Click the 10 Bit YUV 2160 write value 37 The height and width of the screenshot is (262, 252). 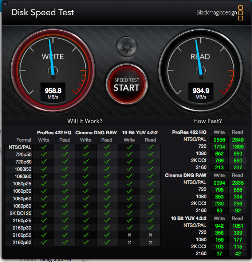tap(219, 254)
